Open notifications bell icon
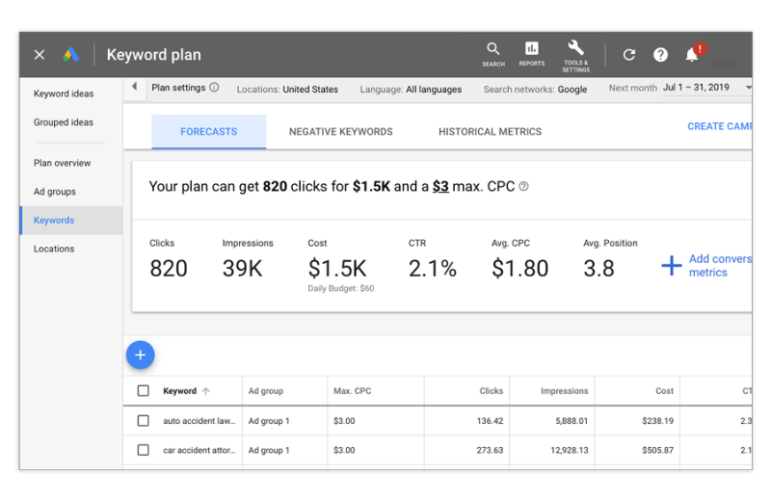The width and height of the screenshot is (771, 501). 692,54
